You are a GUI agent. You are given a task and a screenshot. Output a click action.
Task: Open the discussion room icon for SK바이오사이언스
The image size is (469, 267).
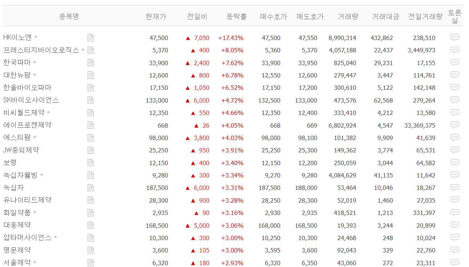[455, 100]
